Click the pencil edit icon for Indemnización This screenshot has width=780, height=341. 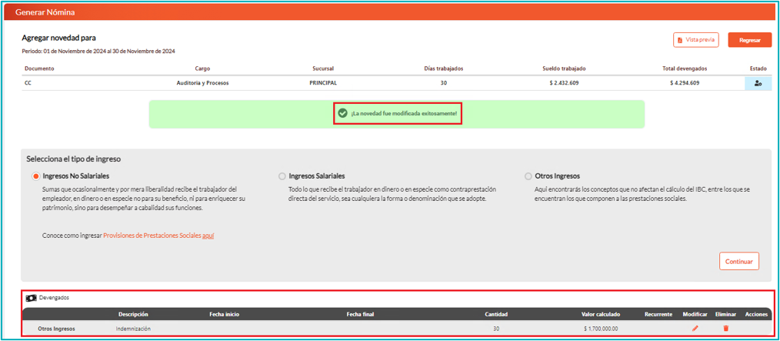pos(695,329)
